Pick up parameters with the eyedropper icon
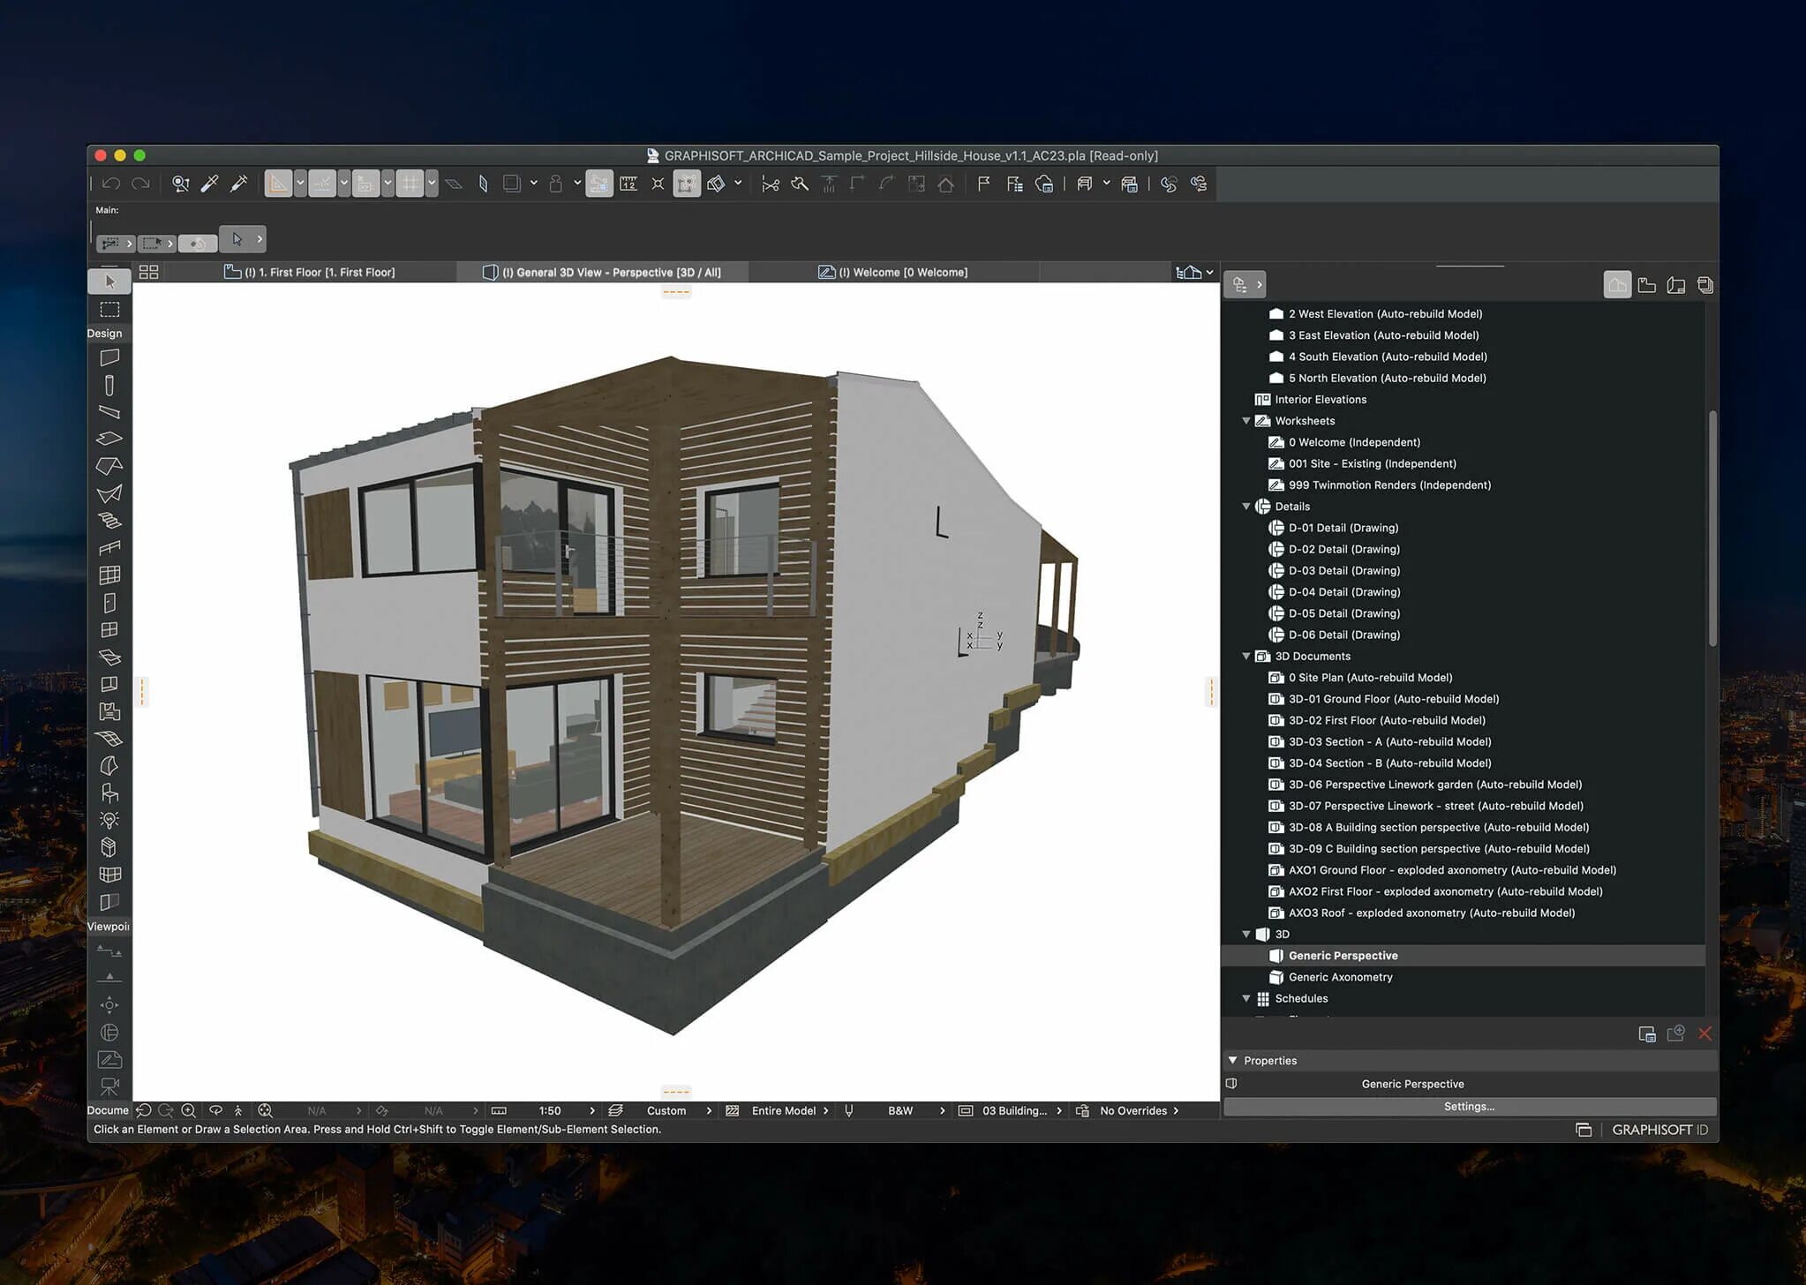Screen dimensions: 1806x1285 tap(209, 184)
